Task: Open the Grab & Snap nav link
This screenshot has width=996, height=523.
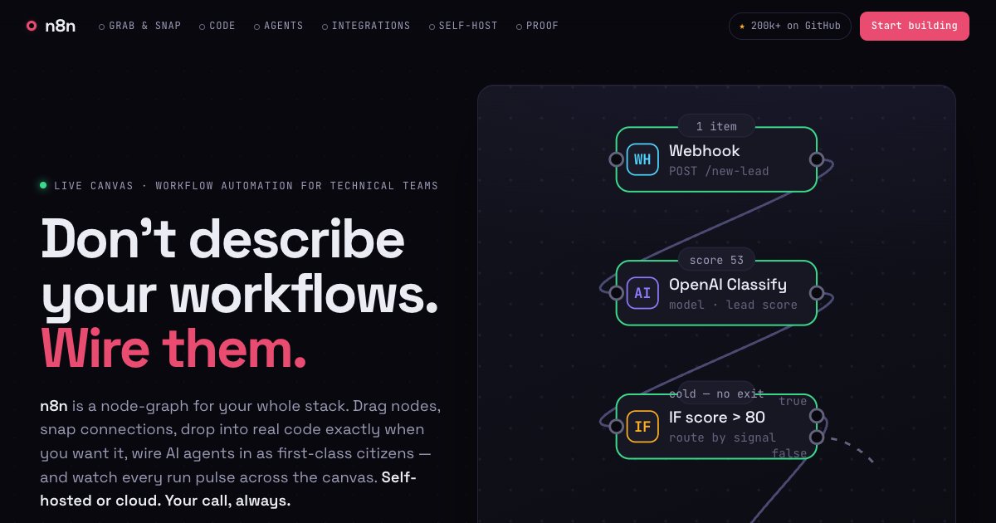Action: point(139,26)
